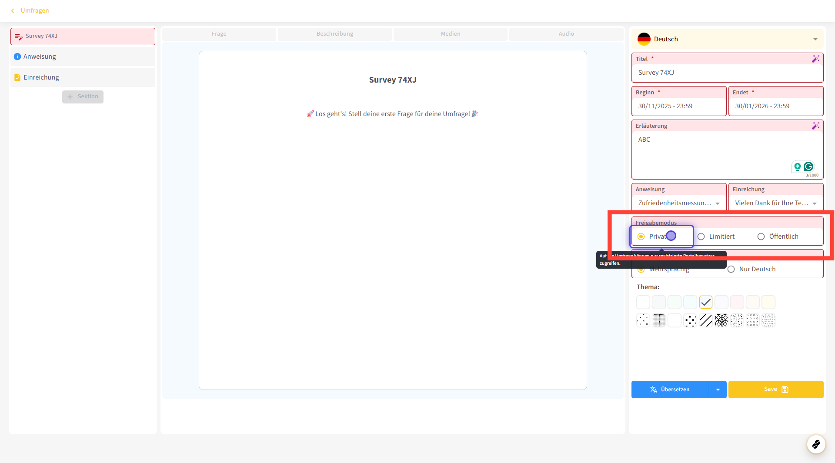835x463 pixels.
Task: Select the Limitiert sharing mode
Action: pos(701,236)
